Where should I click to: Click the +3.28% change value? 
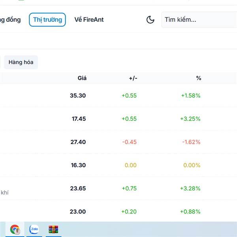[x=190, y=188]
